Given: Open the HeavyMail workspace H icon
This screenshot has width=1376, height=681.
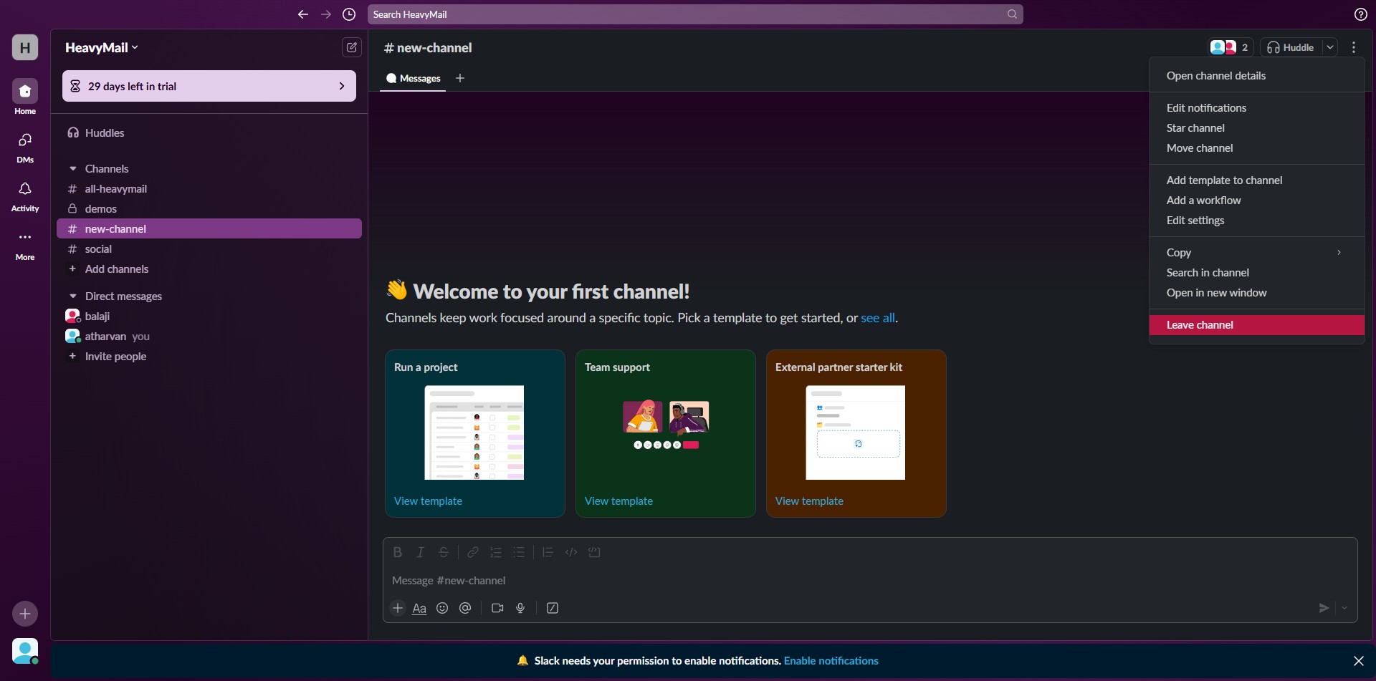Looking at the screenshot, I should tap(25, 47).
